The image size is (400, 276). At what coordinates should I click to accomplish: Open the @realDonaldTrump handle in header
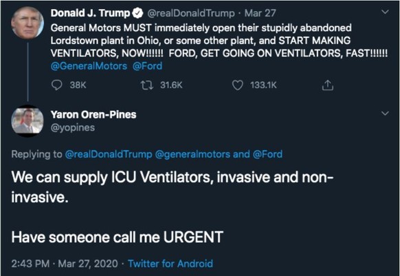[x=191, y=13]
